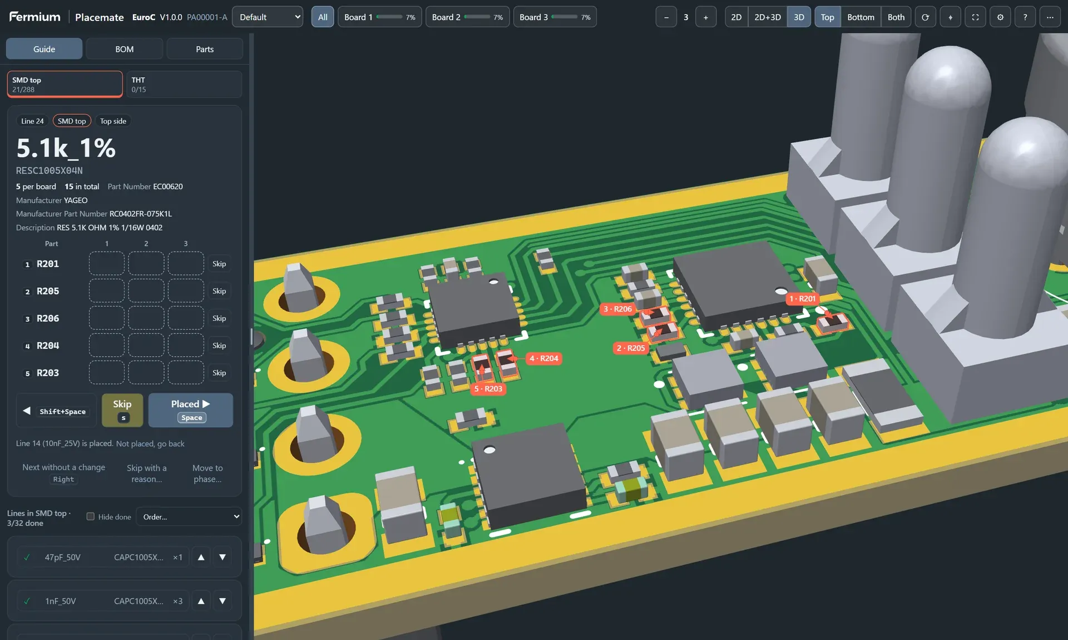Switch to 2D+3D view mode

(x=768, y=17)
